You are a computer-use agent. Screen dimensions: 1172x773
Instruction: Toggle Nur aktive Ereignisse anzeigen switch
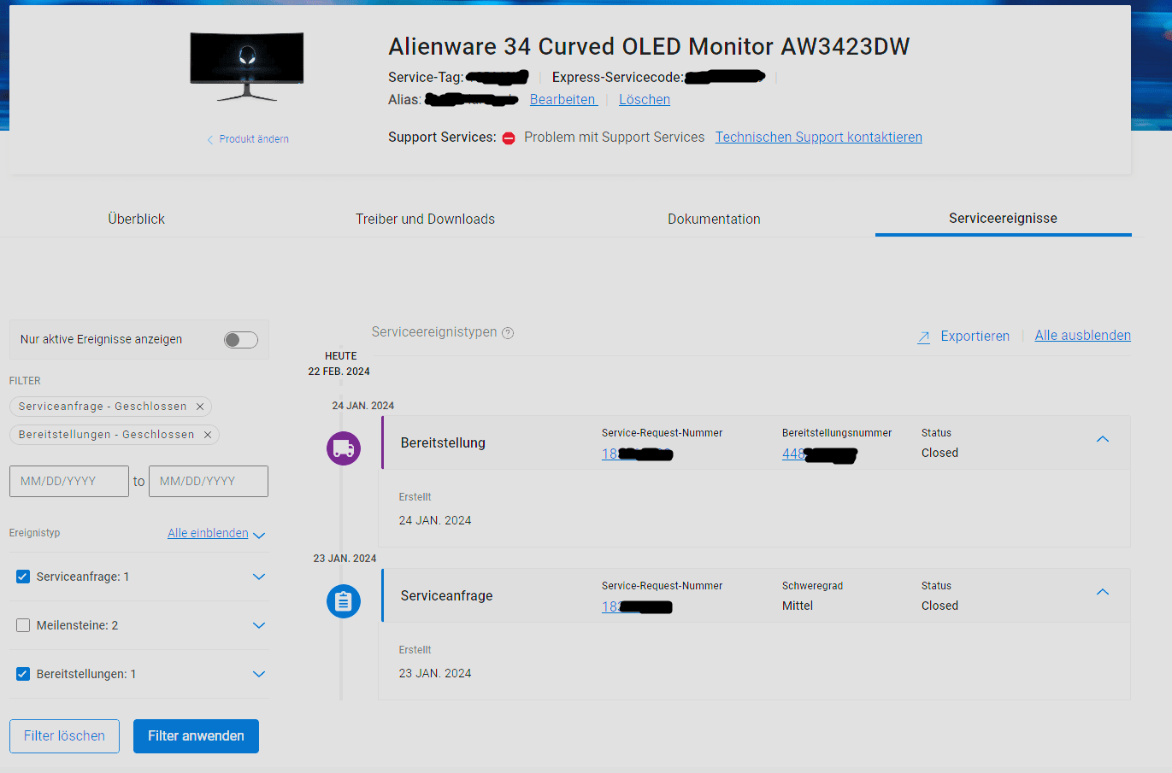pos(241,340)
